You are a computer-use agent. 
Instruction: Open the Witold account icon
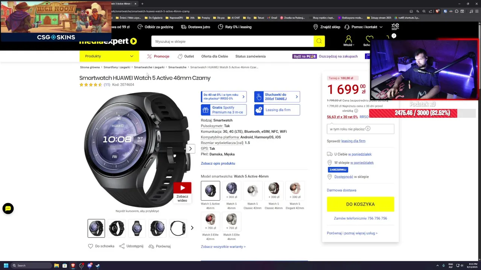click(x=348, y=40)
